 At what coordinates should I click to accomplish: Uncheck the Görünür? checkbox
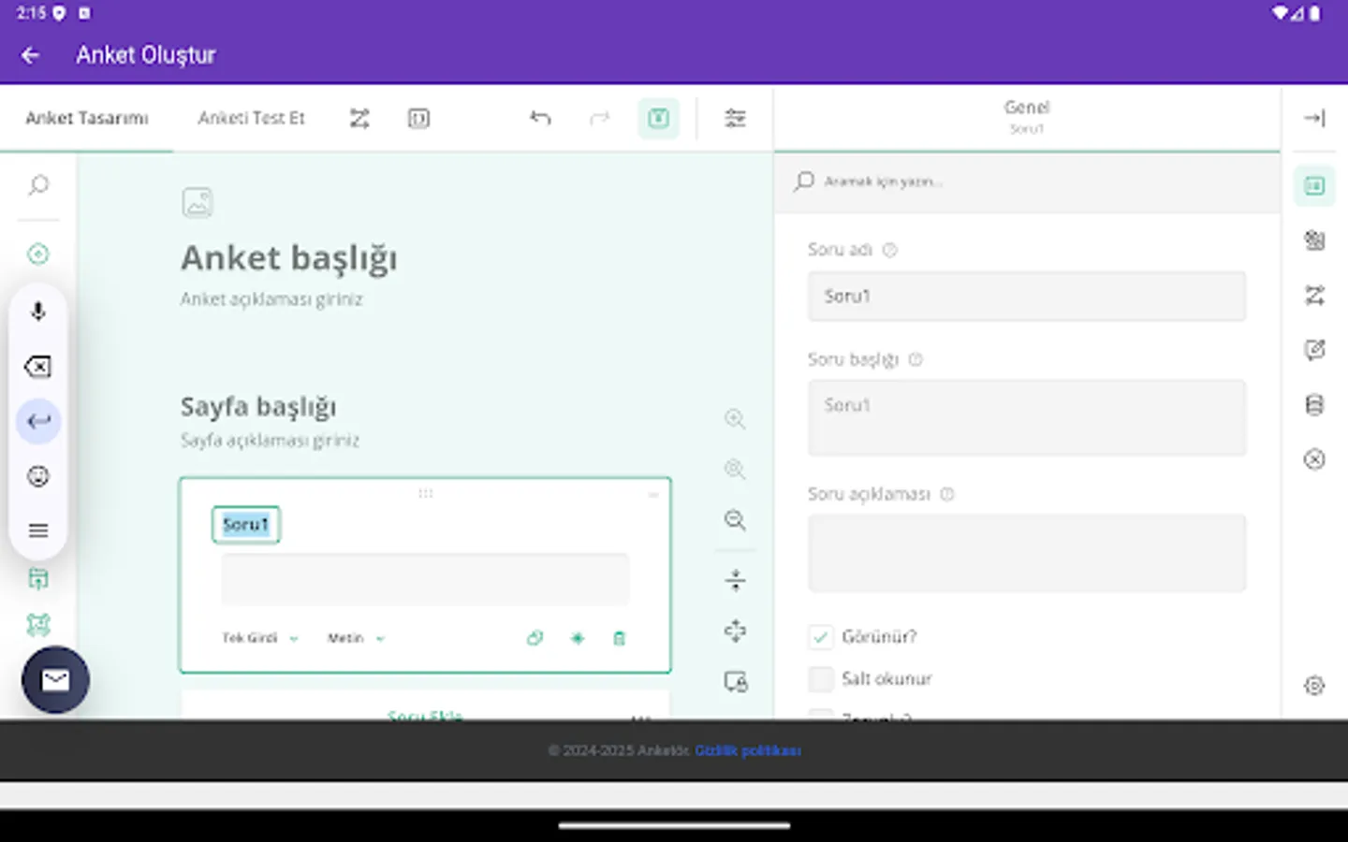pyautogui.click(x=821, y=636)
